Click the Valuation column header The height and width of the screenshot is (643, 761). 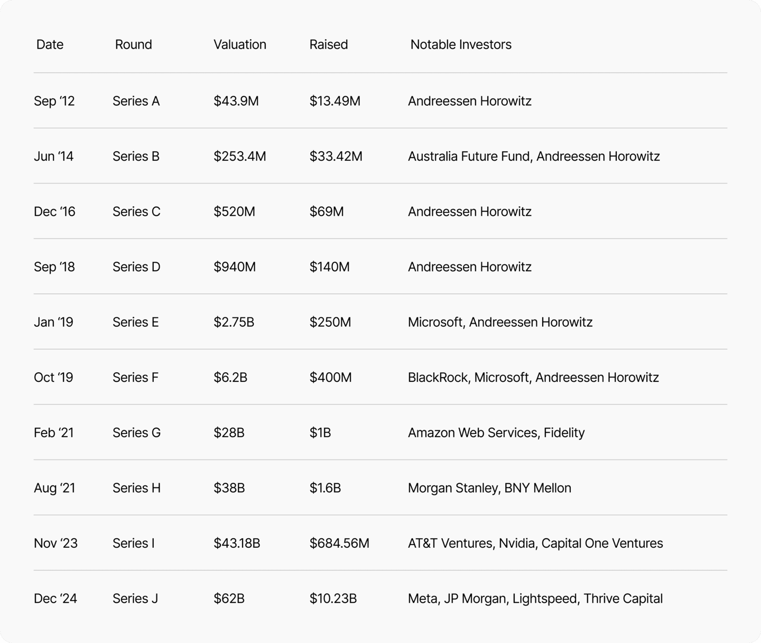click(x=239, y=44)
